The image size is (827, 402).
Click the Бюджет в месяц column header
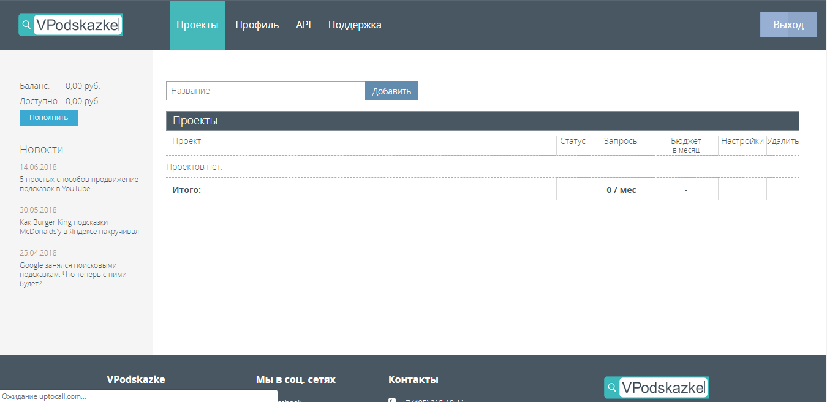click(685, 145)
